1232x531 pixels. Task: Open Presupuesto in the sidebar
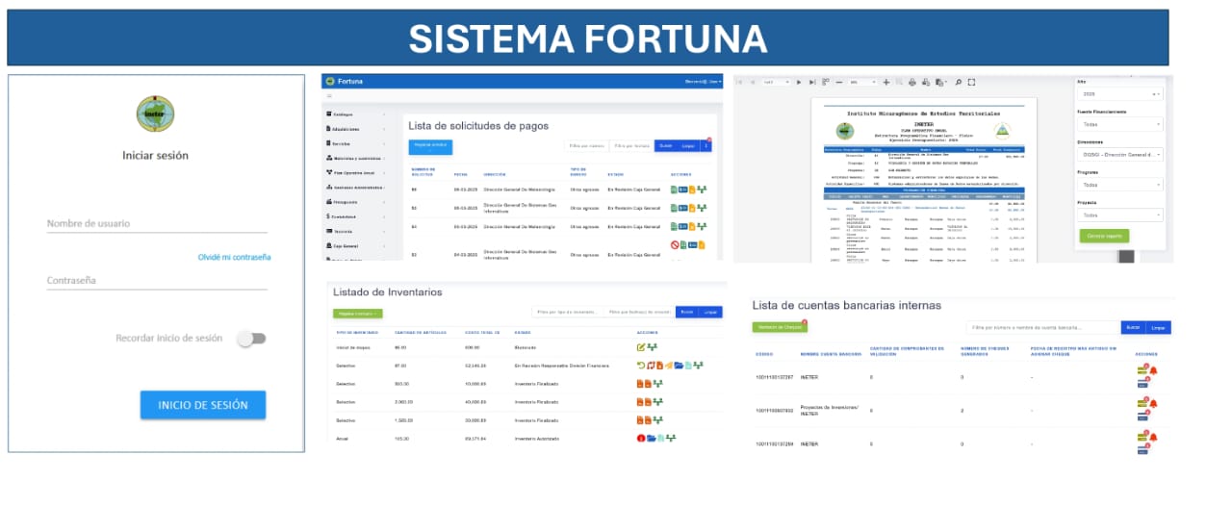pyautogui.click(x=355, y=202)
